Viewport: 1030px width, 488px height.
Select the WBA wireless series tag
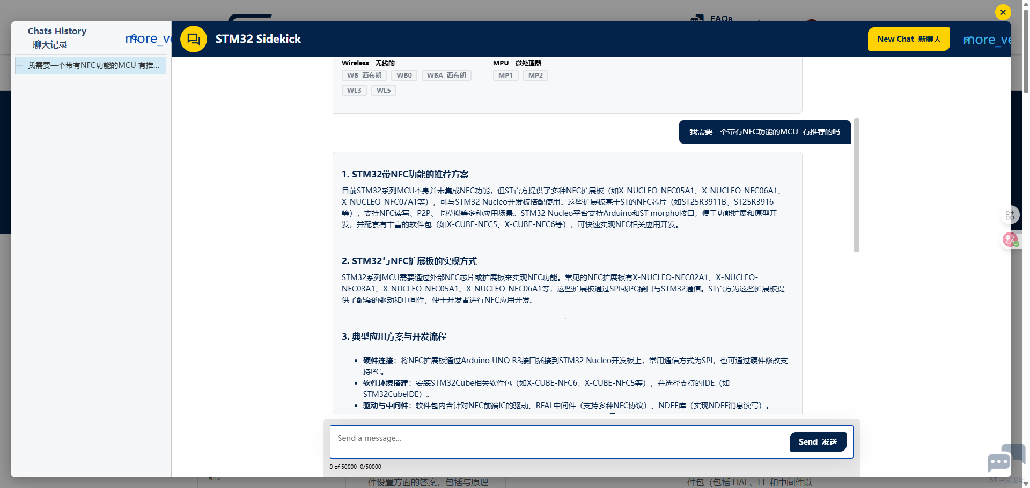pyautogui.click(x=446, y=76)
